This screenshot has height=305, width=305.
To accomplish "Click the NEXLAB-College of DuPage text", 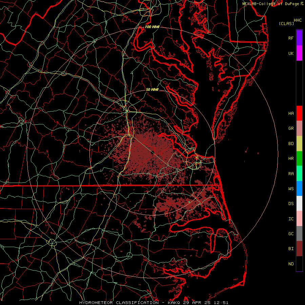I will [x=271, y=4].
